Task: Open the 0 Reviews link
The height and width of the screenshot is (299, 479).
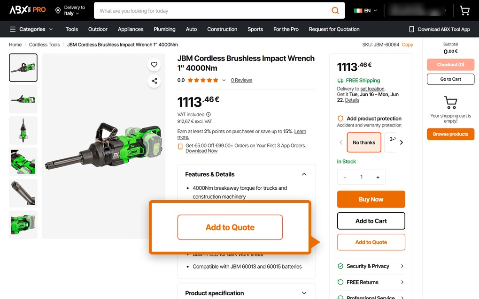Action: [241, 80]
